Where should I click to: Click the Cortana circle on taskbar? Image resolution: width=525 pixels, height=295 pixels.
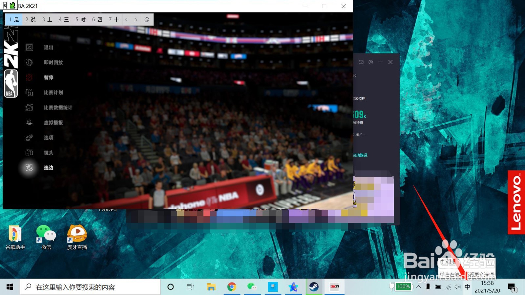coord(171,287)
